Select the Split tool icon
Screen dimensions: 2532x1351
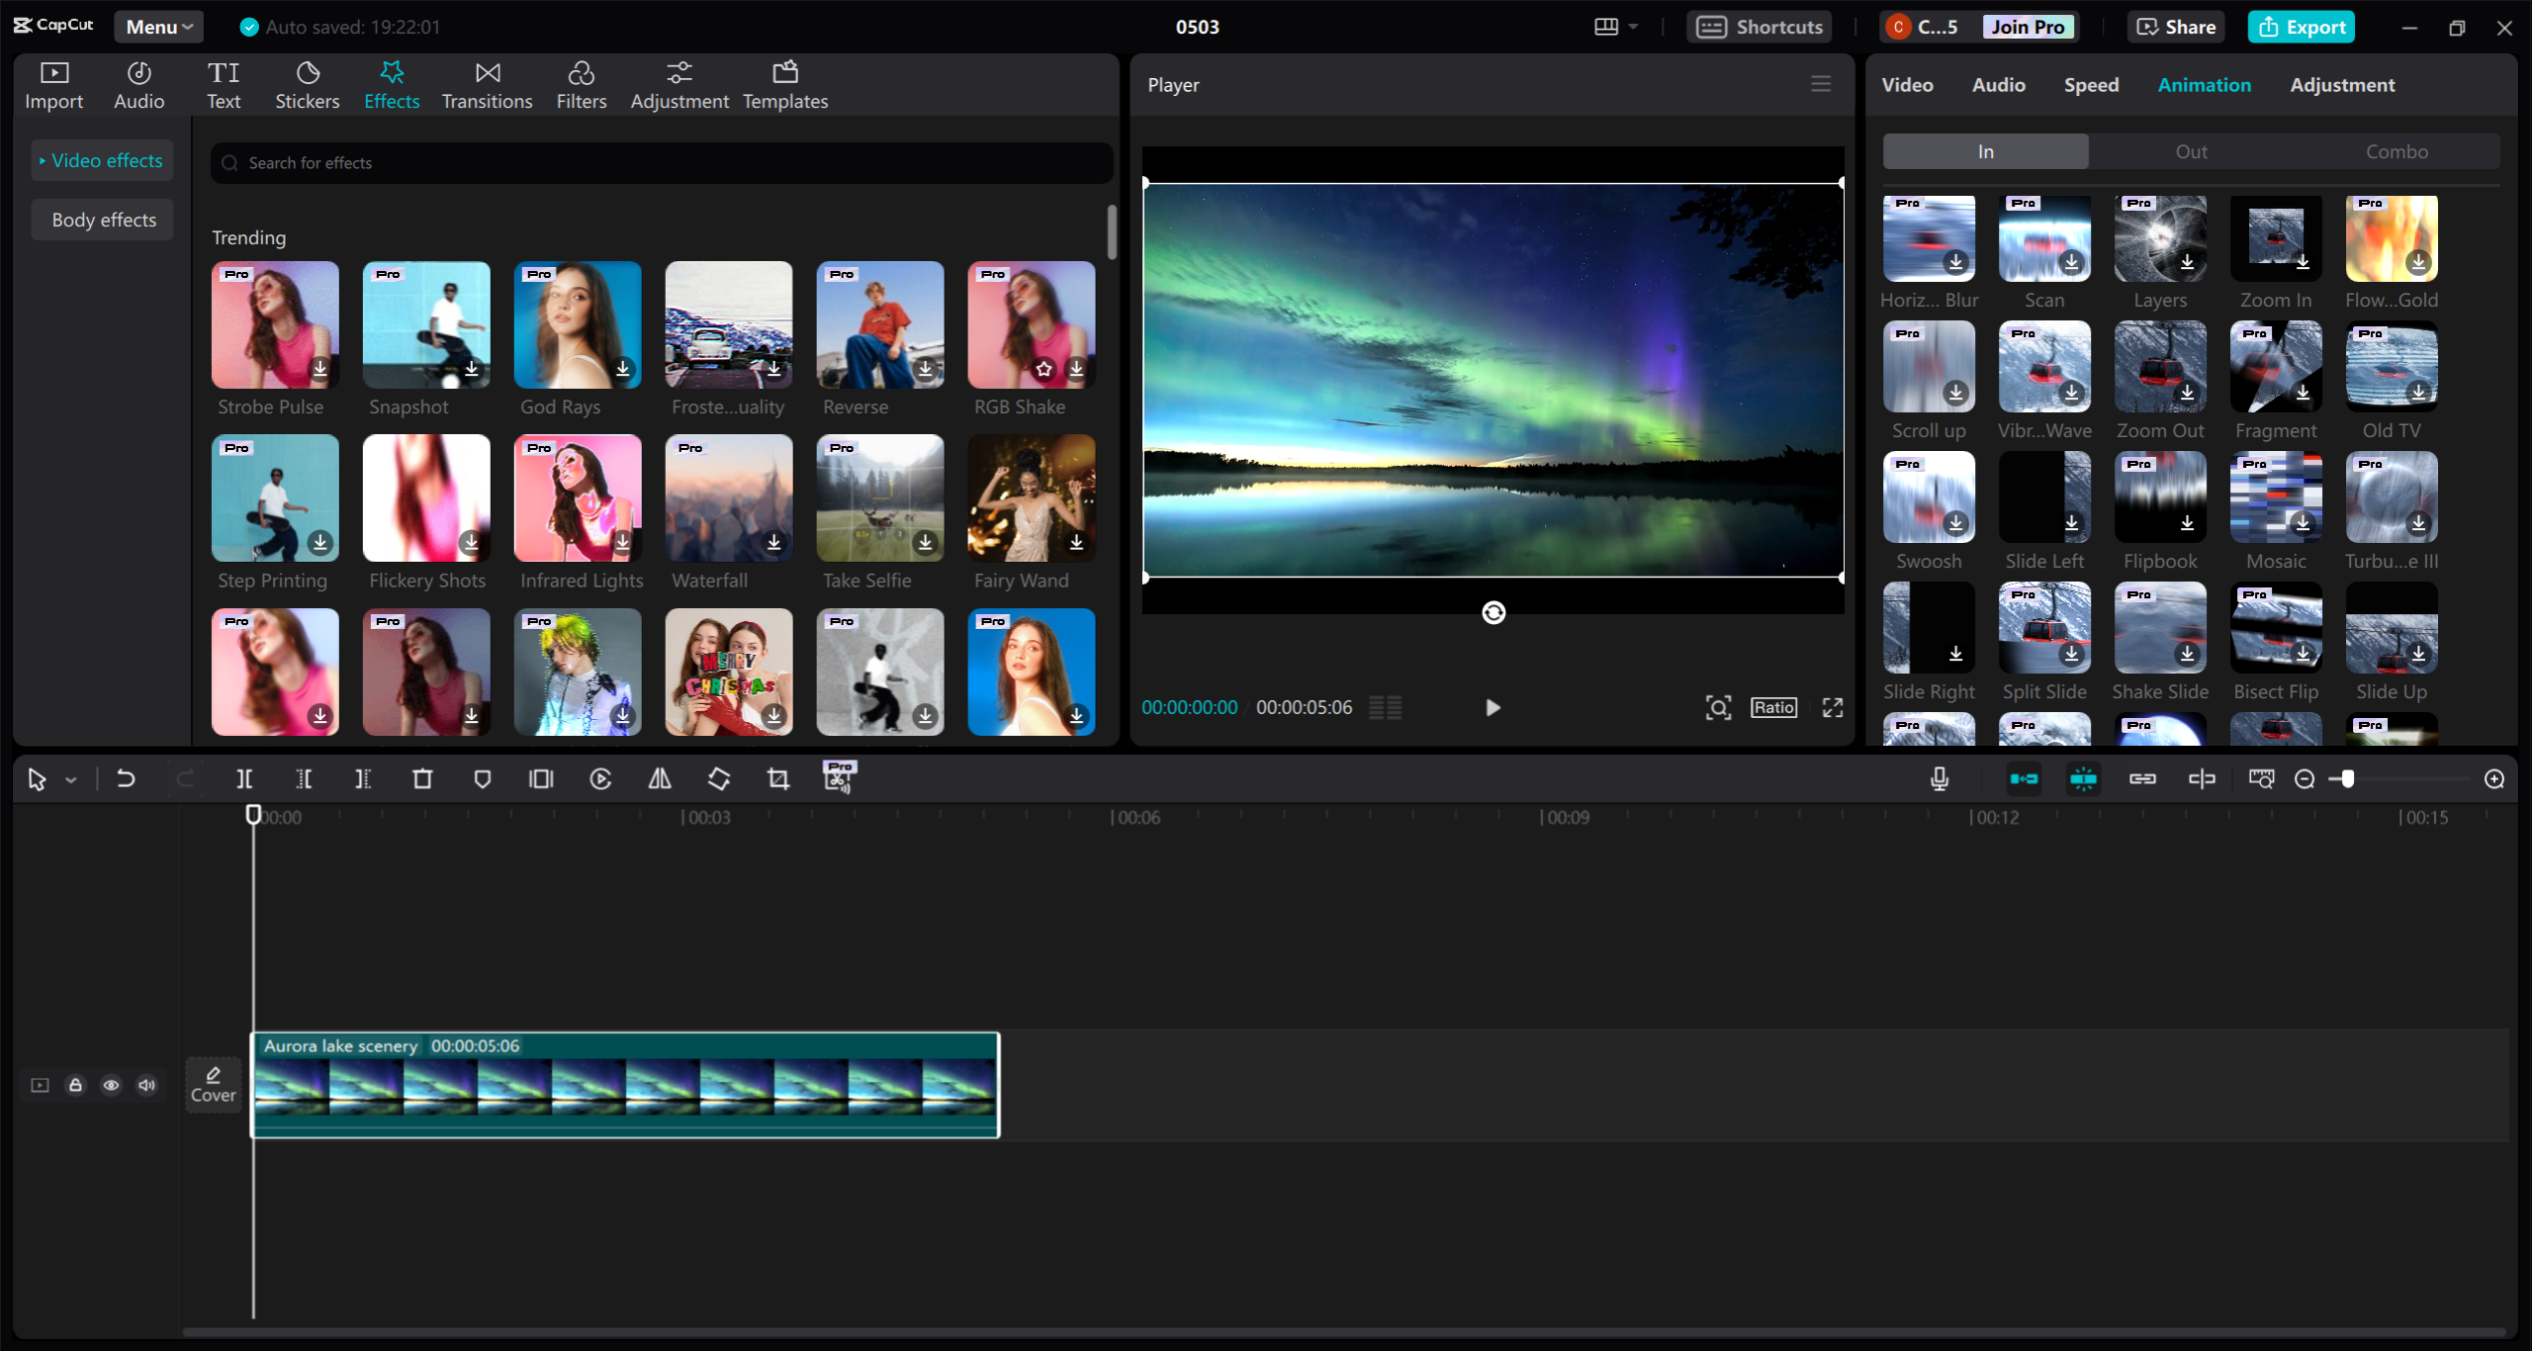244,778
